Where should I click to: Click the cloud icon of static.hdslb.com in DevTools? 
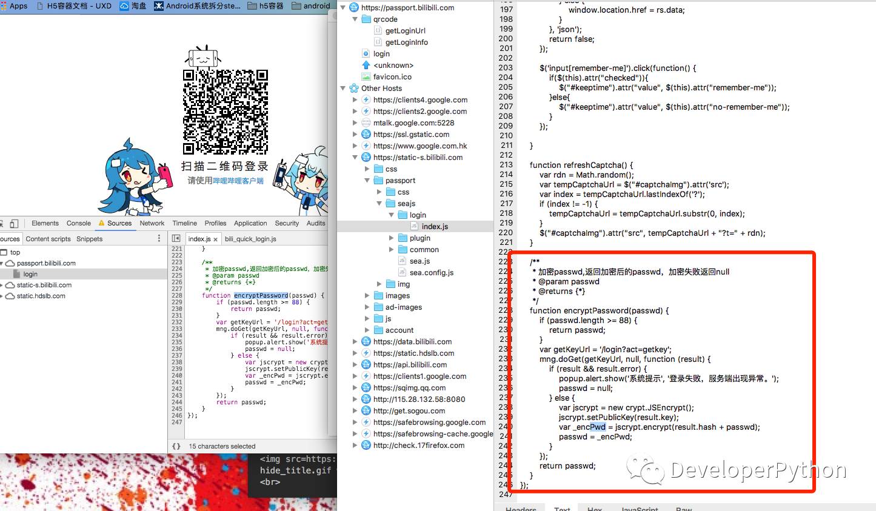pyautogui.click(x=10, y=296)
